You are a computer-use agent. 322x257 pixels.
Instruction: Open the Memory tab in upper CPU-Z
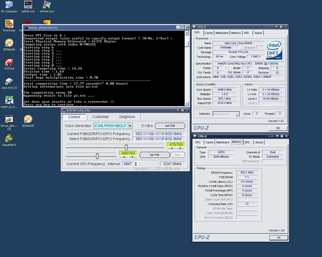click(x=236, y=33)
